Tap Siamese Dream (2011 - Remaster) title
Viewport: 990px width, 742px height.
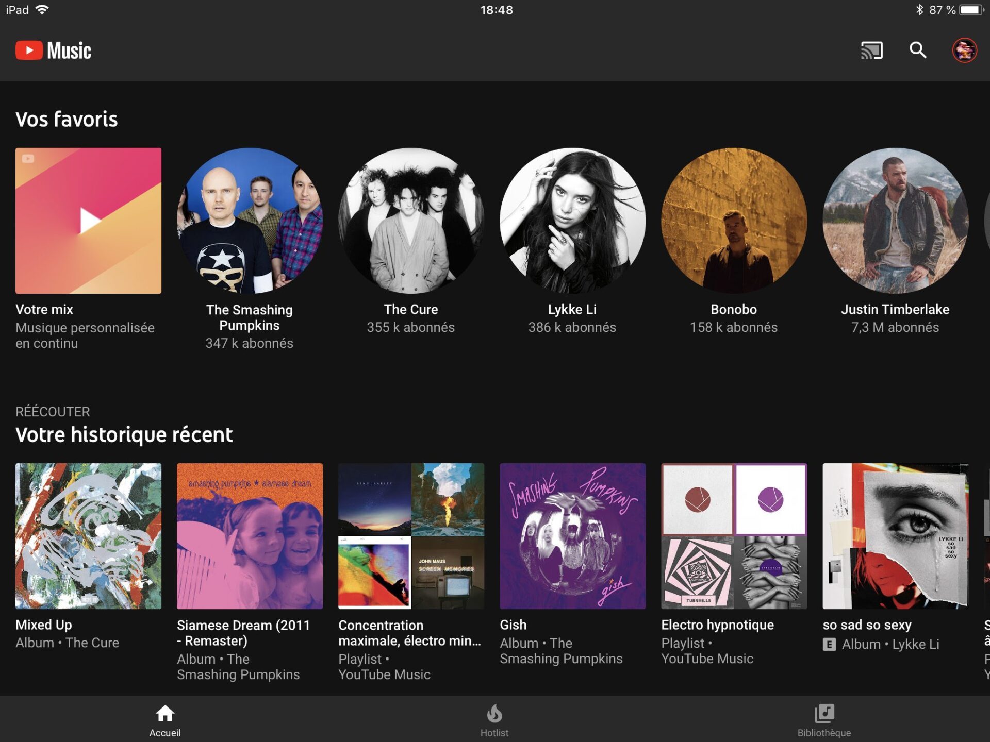[x=243, y=633]
